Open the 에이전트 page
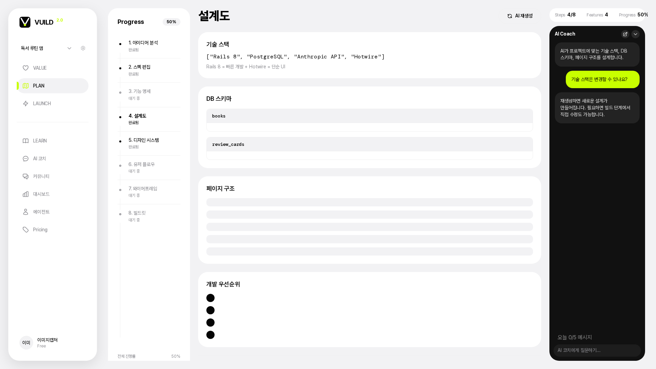Screen dimensions: 656x369 (x=53, y=212)
